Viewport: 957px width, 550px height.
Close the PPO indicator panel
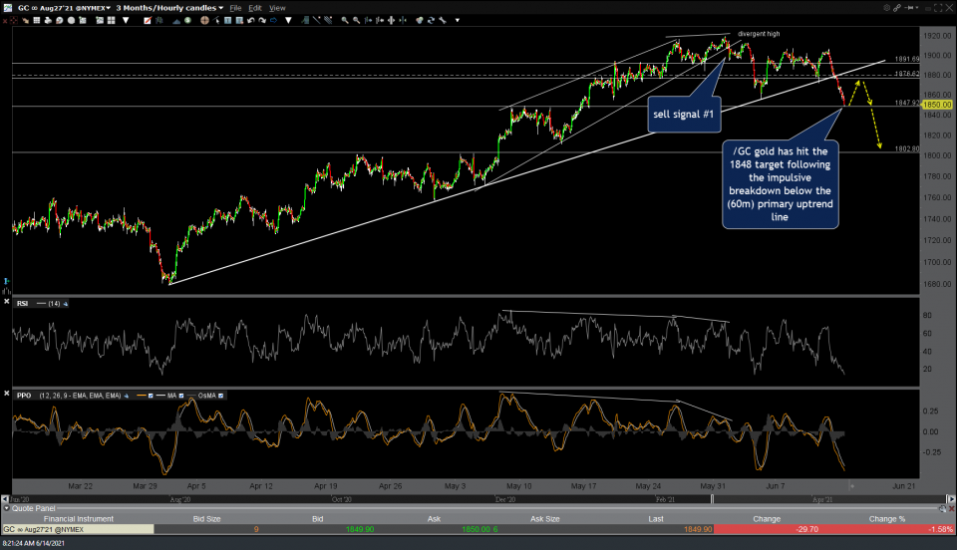click(x=6, y=395)
